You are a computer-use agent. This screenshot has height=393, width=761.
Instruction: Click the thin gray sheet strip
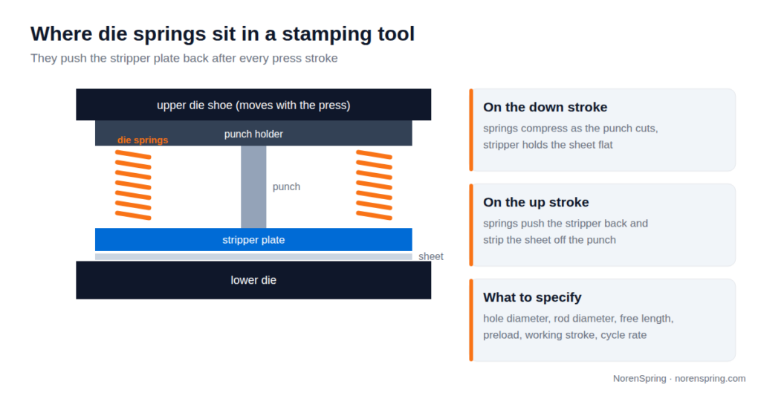(x=253, y=256)
